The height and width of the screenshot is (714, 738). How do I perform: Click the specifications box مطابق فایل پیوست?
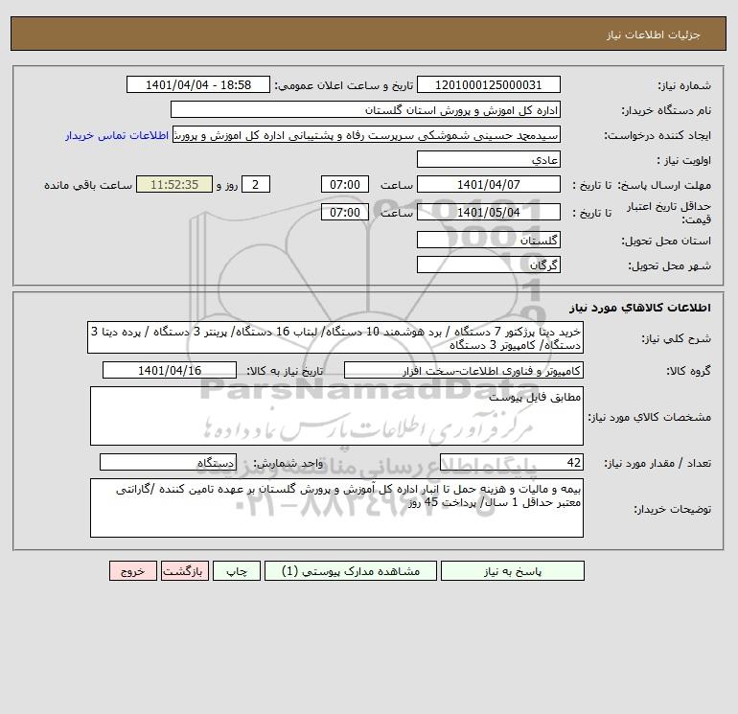[336, 416]
